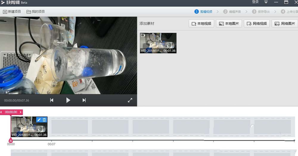
Task: Open the title bar dropdown menu arrow
Action: click(266, 2)
